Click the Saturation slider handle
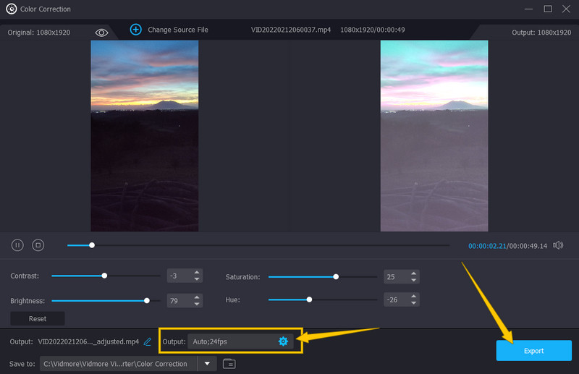The width and height of the screenshot is (579, 374). coord(336,276)
